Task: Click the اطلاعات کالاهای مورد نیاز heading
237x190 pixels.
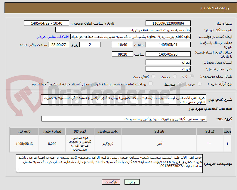Action: click(210, 109)
